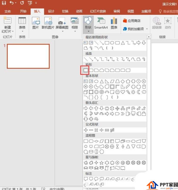Image resolution: width=178 pixels, height=190 pixels.
Task: Choose the heart shape in basic shapes
Action: pos(123,92)
